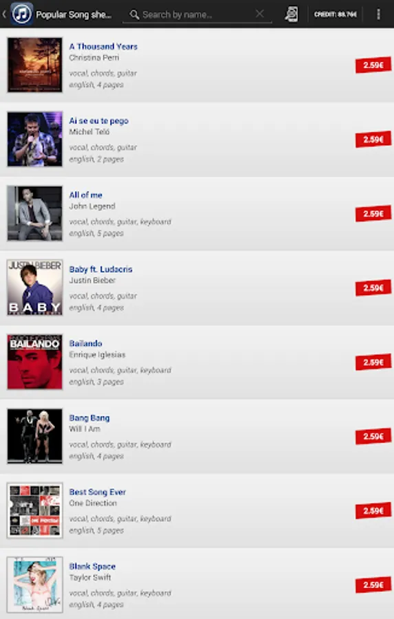Open Best Song Ever title link
Screen dimensions: 394x619
coord(98,492)
